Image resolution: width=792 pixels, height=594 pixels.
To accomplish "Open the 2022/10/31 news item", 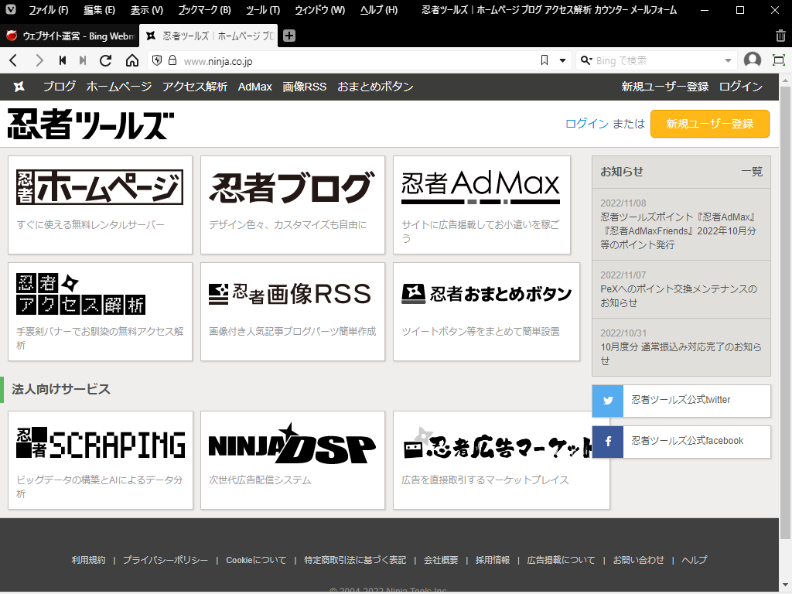I will [681, 346].
